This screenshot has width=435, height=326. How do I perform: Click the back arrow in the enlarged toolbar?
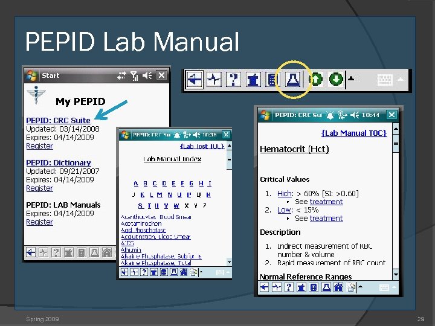[x=195, y=80]
